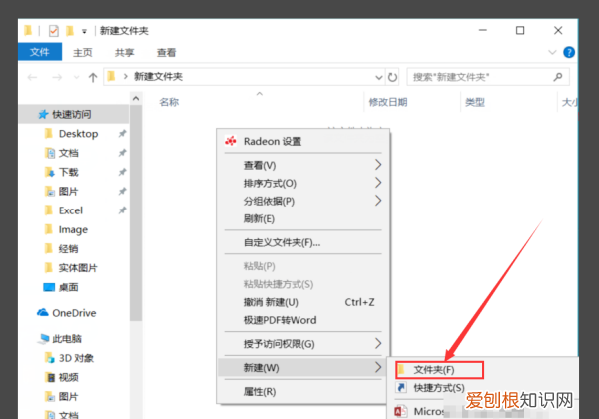Click the Forward navigation arrow
Viewport: 599px width, 419px height.
click(x=57, y=78)
